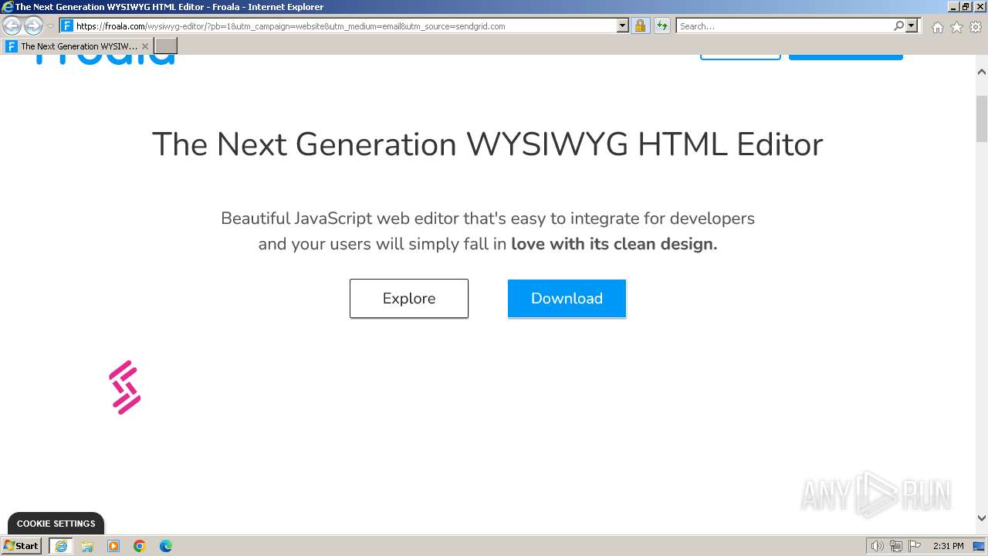The height and width of the screenshot is (556, 988).
Task: Click the pink striped logo icon
Action: click(x=125, y=388)
